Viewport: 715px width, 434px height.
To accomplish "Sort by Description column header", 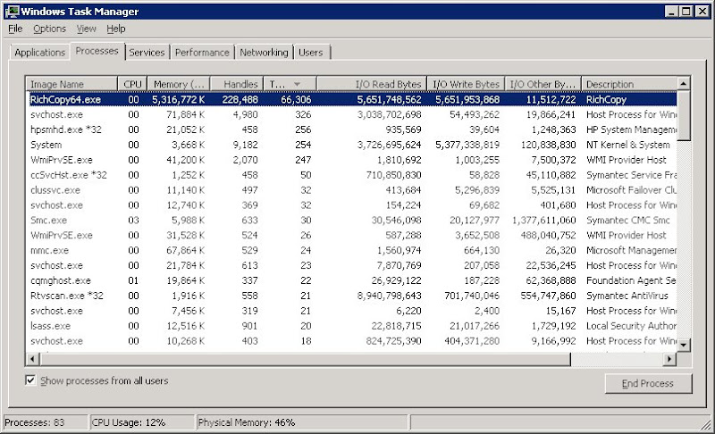I will coord(629,84).
